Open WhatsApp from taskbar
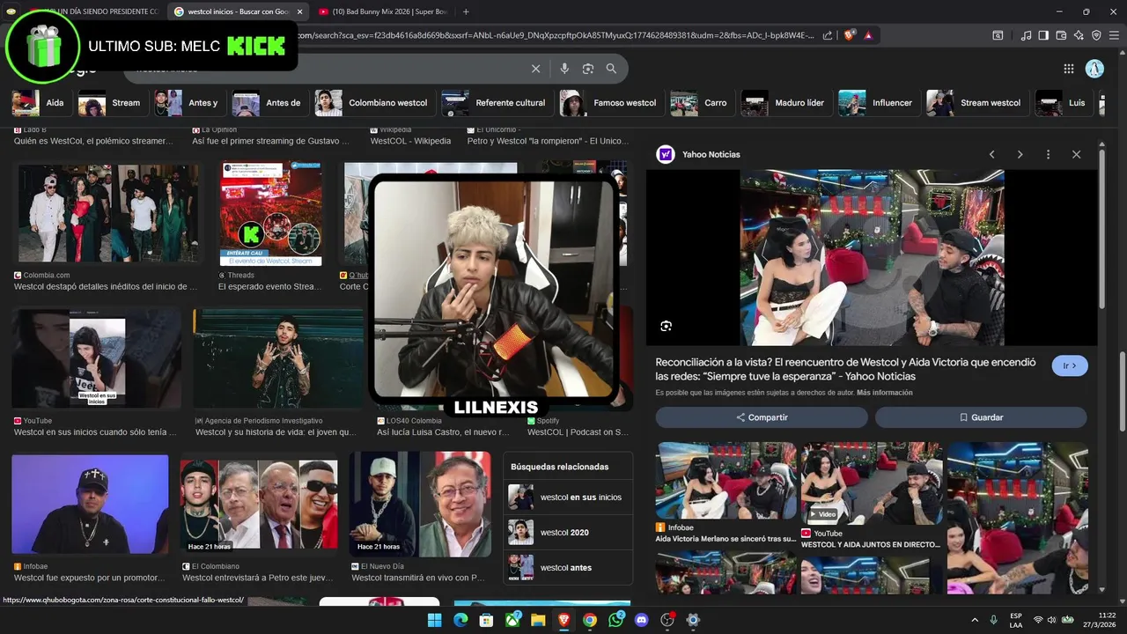1127x634 pixels. click(615, 620)
